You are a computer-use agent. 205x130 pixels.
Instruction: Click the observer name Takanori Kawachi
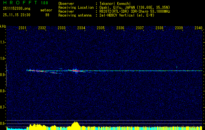114,4
